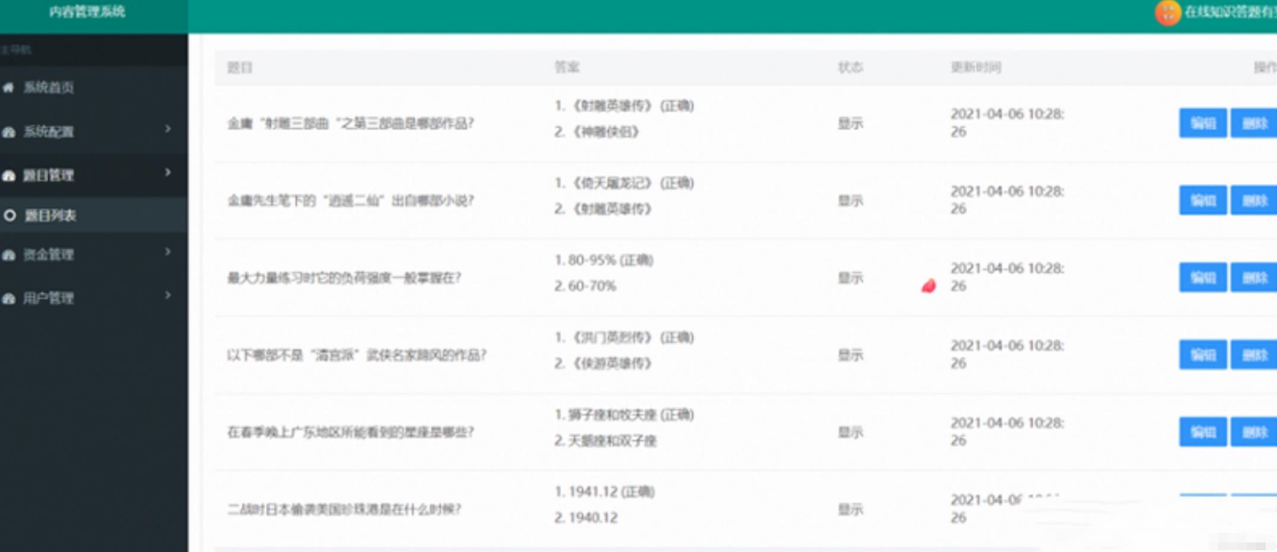Click 显示 status in 射雕三部曲 row

(851, 123)
